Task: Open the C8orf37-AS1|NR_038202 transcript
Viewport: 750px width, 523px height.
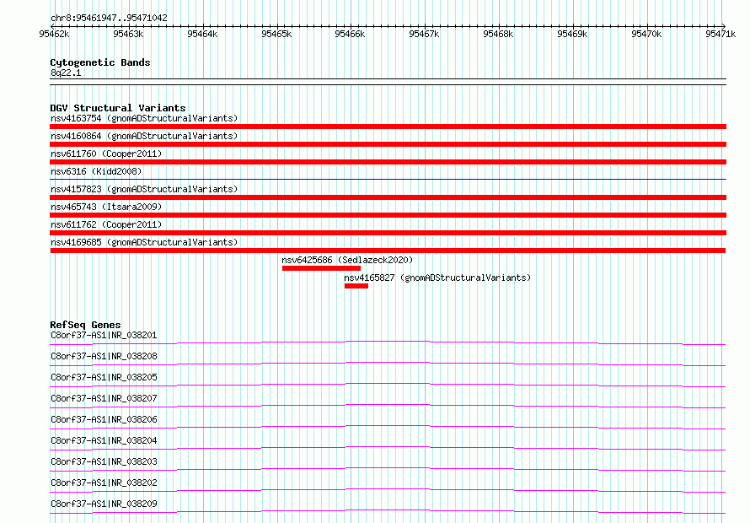Action: pos(104,483)
